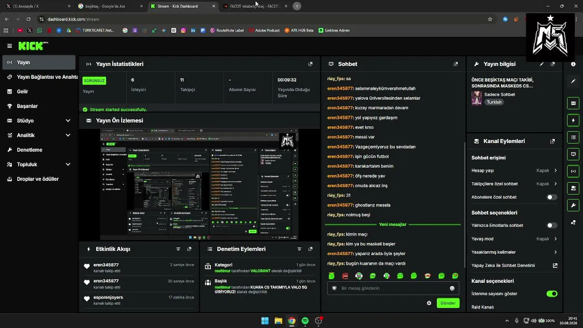Toggle Abonelere özel sohbet switch
The image size is (583, 328).
pyautogui.click(x=552, y=197)
